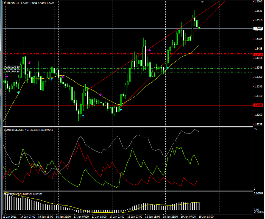Click the 1.3260 price axis label

[x=258, y=115]
